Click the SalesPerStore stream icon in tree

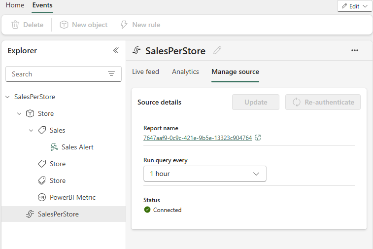pos(30,214)
